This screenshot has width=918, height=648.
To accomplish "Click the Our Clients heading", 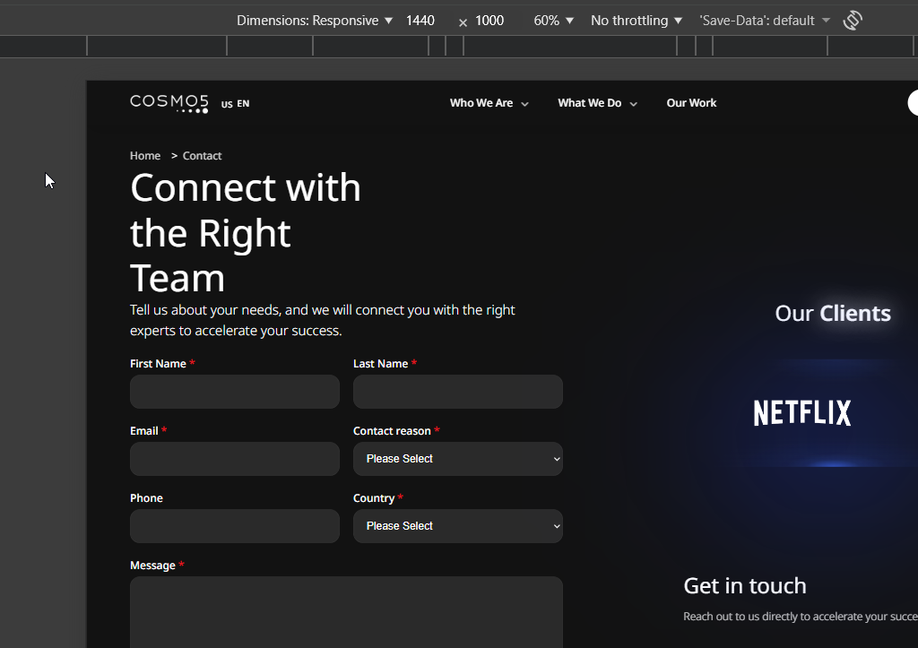I will tap(833, 314).
